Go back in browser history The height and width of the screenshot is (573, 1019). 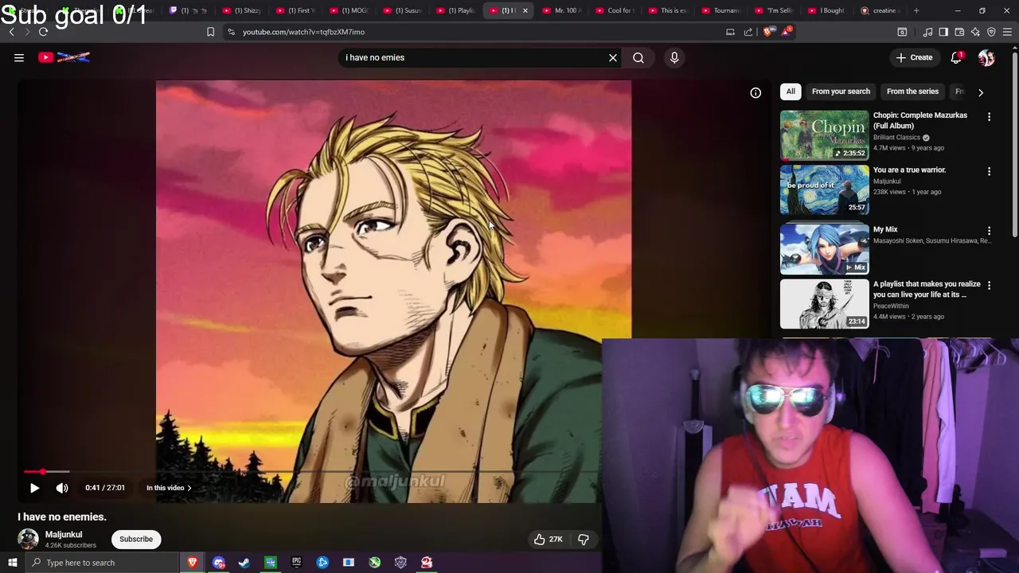click(x=11, y=32)
